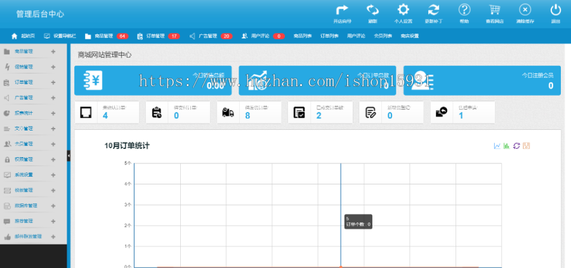Click the chart save-as-image icon
Image resolution: width=571 pixels, height=268 pixels.
(526, 146)
